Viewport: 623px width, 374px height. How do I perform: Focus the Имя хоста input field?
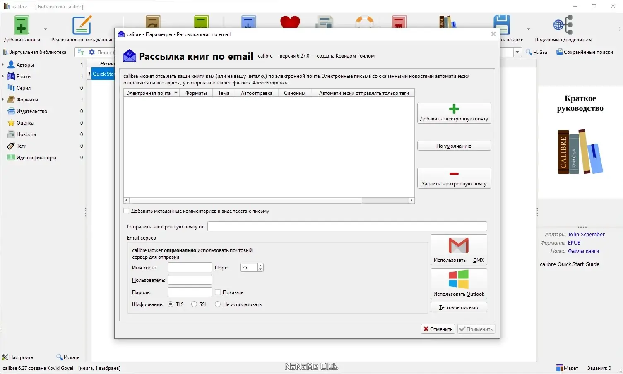[x=190, y=268]
